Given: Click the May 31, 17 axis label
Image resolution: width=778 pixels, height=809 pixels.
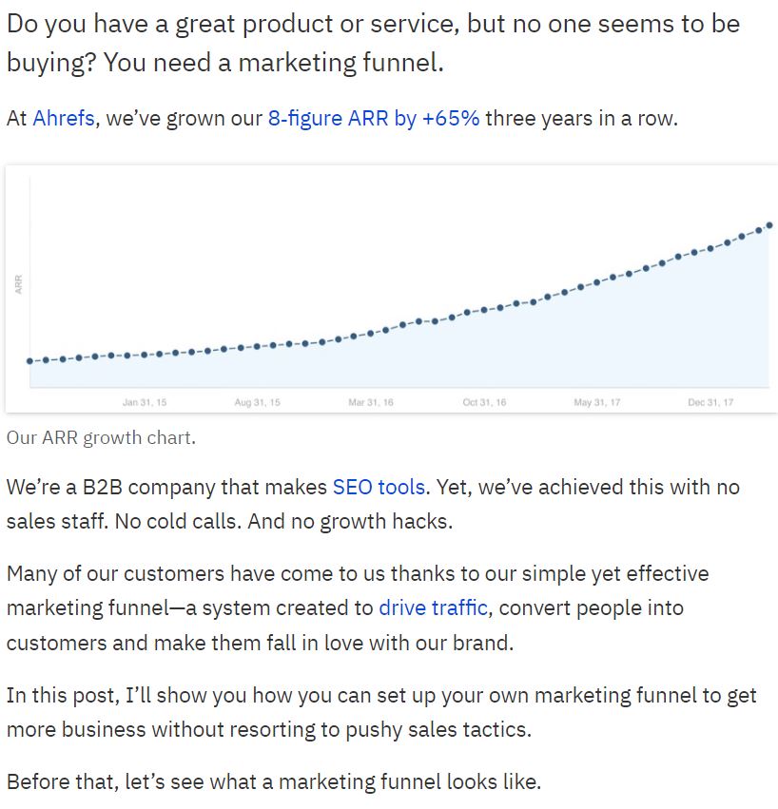Looking at the screenshot, I should (x=596, y=402).
